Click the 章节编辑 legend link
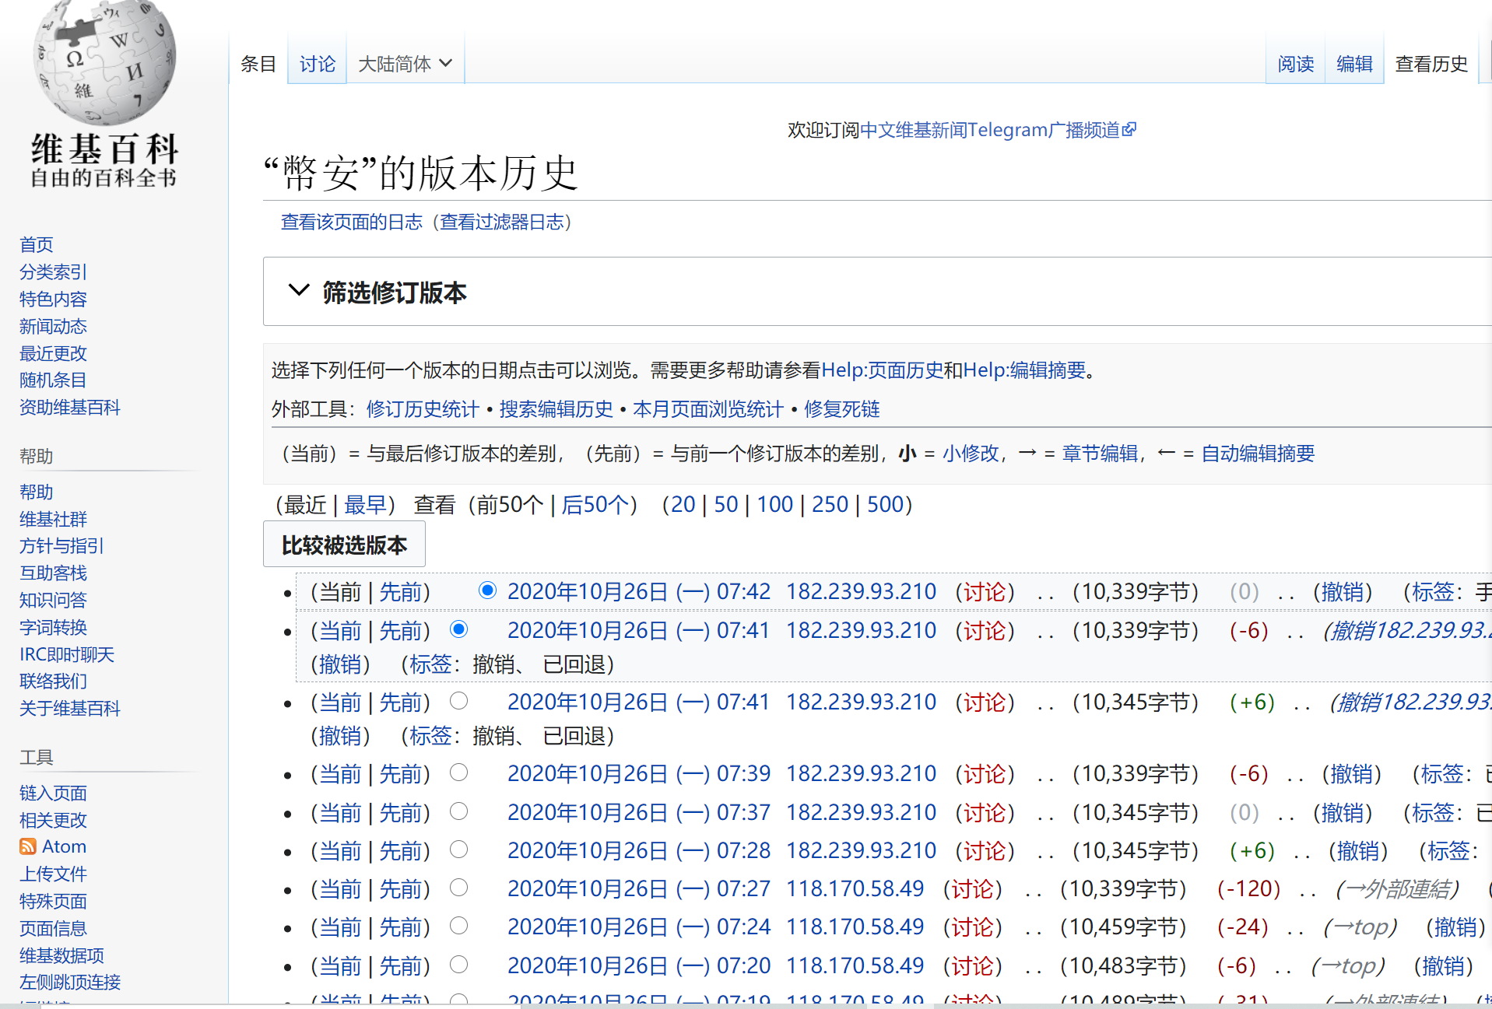 1100,454
